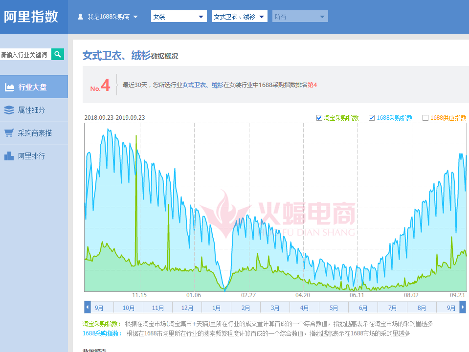Click the 女式卫衣、绒衫 link in ranking text
Screen dimensions: 469x352
coord(203,85)
